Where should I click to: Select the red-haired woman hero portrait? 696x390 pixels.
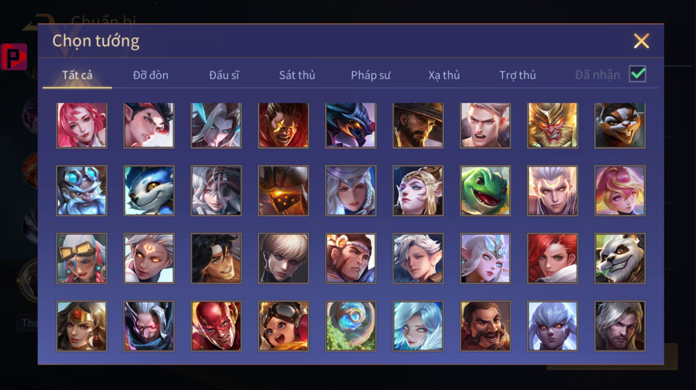[552, 258]
